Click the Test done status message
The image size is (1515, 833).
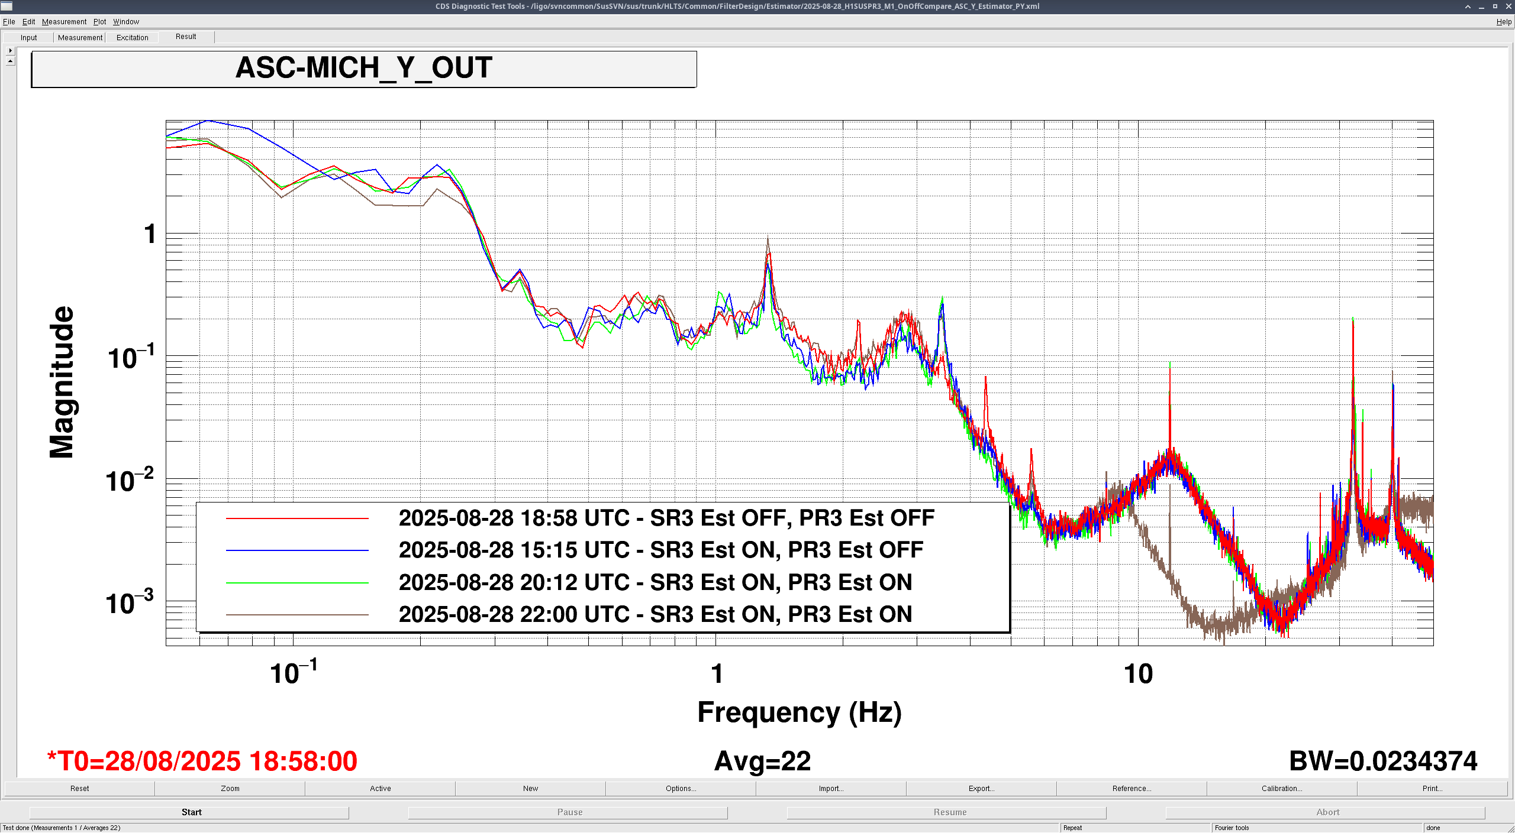(x=62, y=828)
